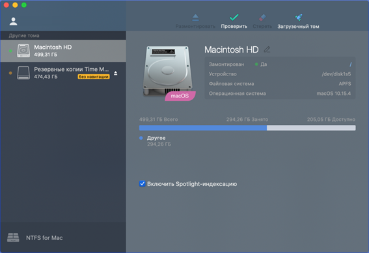Click the pink macOS badge
The height and width of the screenshot is (253, 369).
[x=180, y=96]
